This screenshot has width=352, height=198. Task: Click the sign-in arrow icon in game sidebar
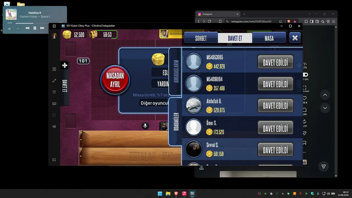(54, 69)
